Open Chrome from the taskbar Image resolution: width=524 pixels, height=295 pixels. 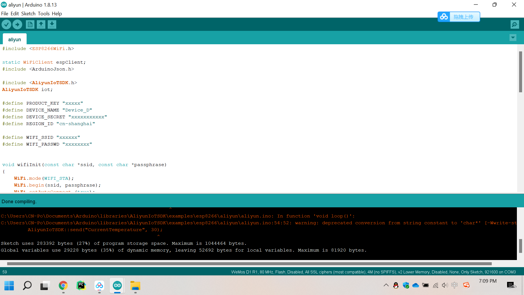click(63, 286)
